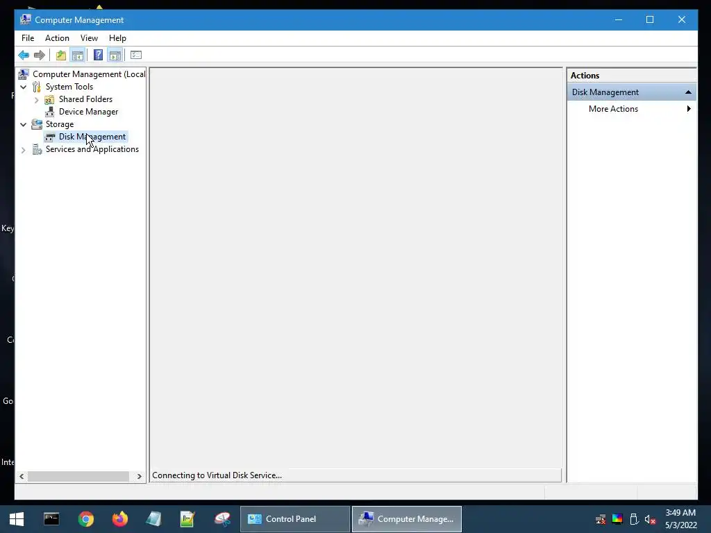Launch the Command Prompt from the taskbar
This screenshot has height=533, width=711.
51,519
